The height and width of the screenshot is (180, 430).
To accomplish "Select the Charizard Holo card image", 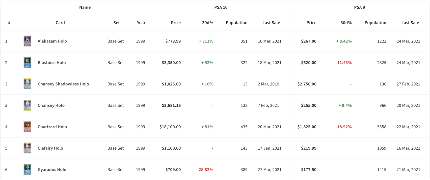I will click(x=27, y=127).
